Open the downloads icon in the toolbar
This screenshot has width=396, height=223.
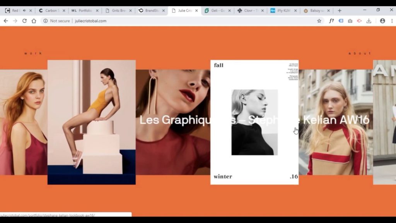(x=369, y=21)
